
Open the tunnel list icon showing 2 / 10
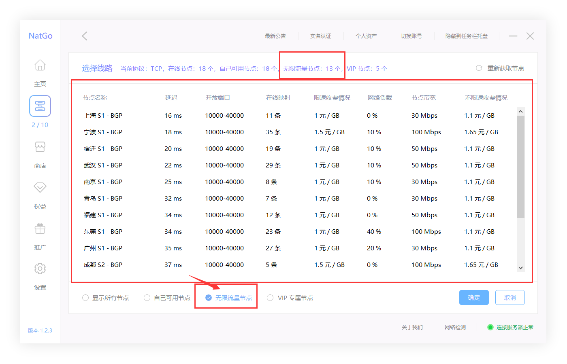pos(40,106)
